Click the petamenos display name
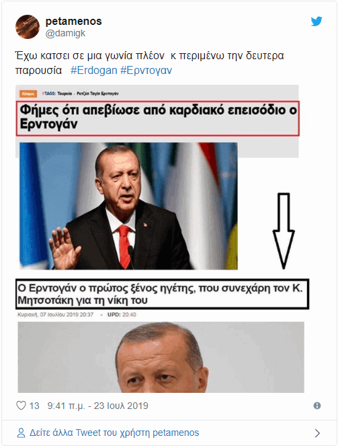Viewport: 338px width, 446px height. tap(73, 21)
